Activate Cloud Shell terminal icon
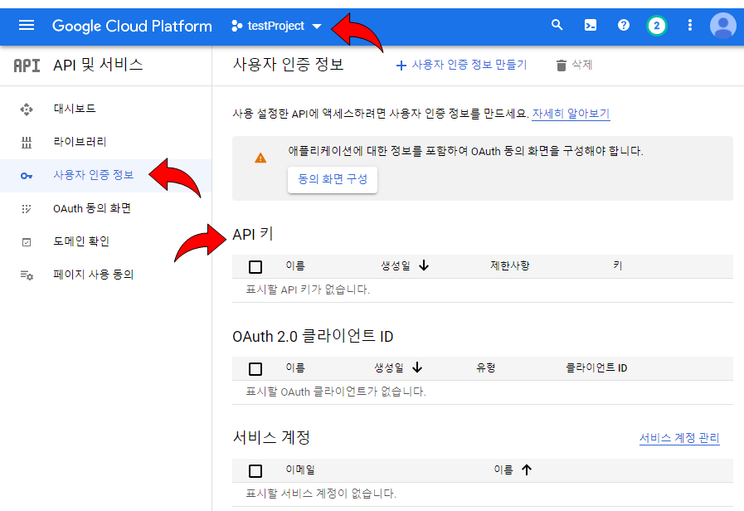 click(x=591, y=25)
